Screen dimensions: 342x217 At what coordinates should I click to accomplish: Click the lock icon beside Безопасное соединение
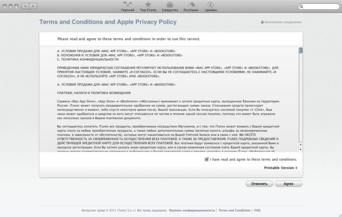[262, 22]
